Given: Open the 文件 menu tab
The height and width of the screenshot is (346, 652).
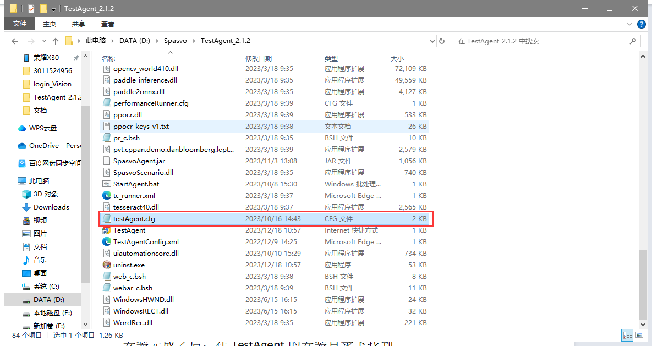Looking at the screenshot, I should click(20, 24).
